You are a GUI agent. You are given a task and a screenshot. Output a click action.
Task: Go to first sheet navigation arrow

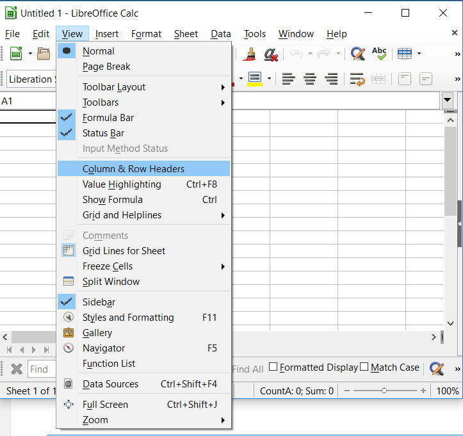[10, 350]
